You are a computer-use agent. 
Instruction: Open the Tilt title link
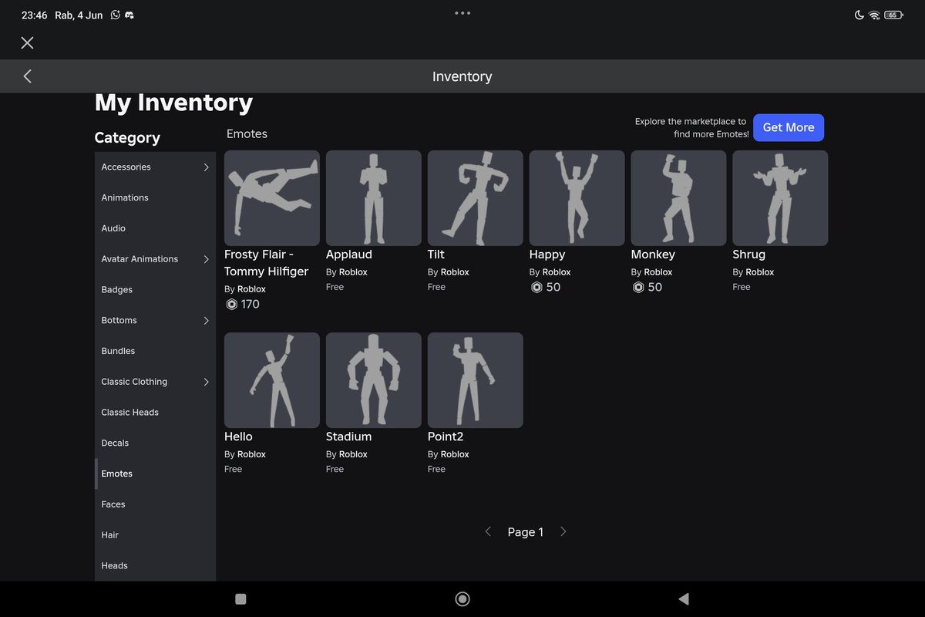tap(436, 255)
